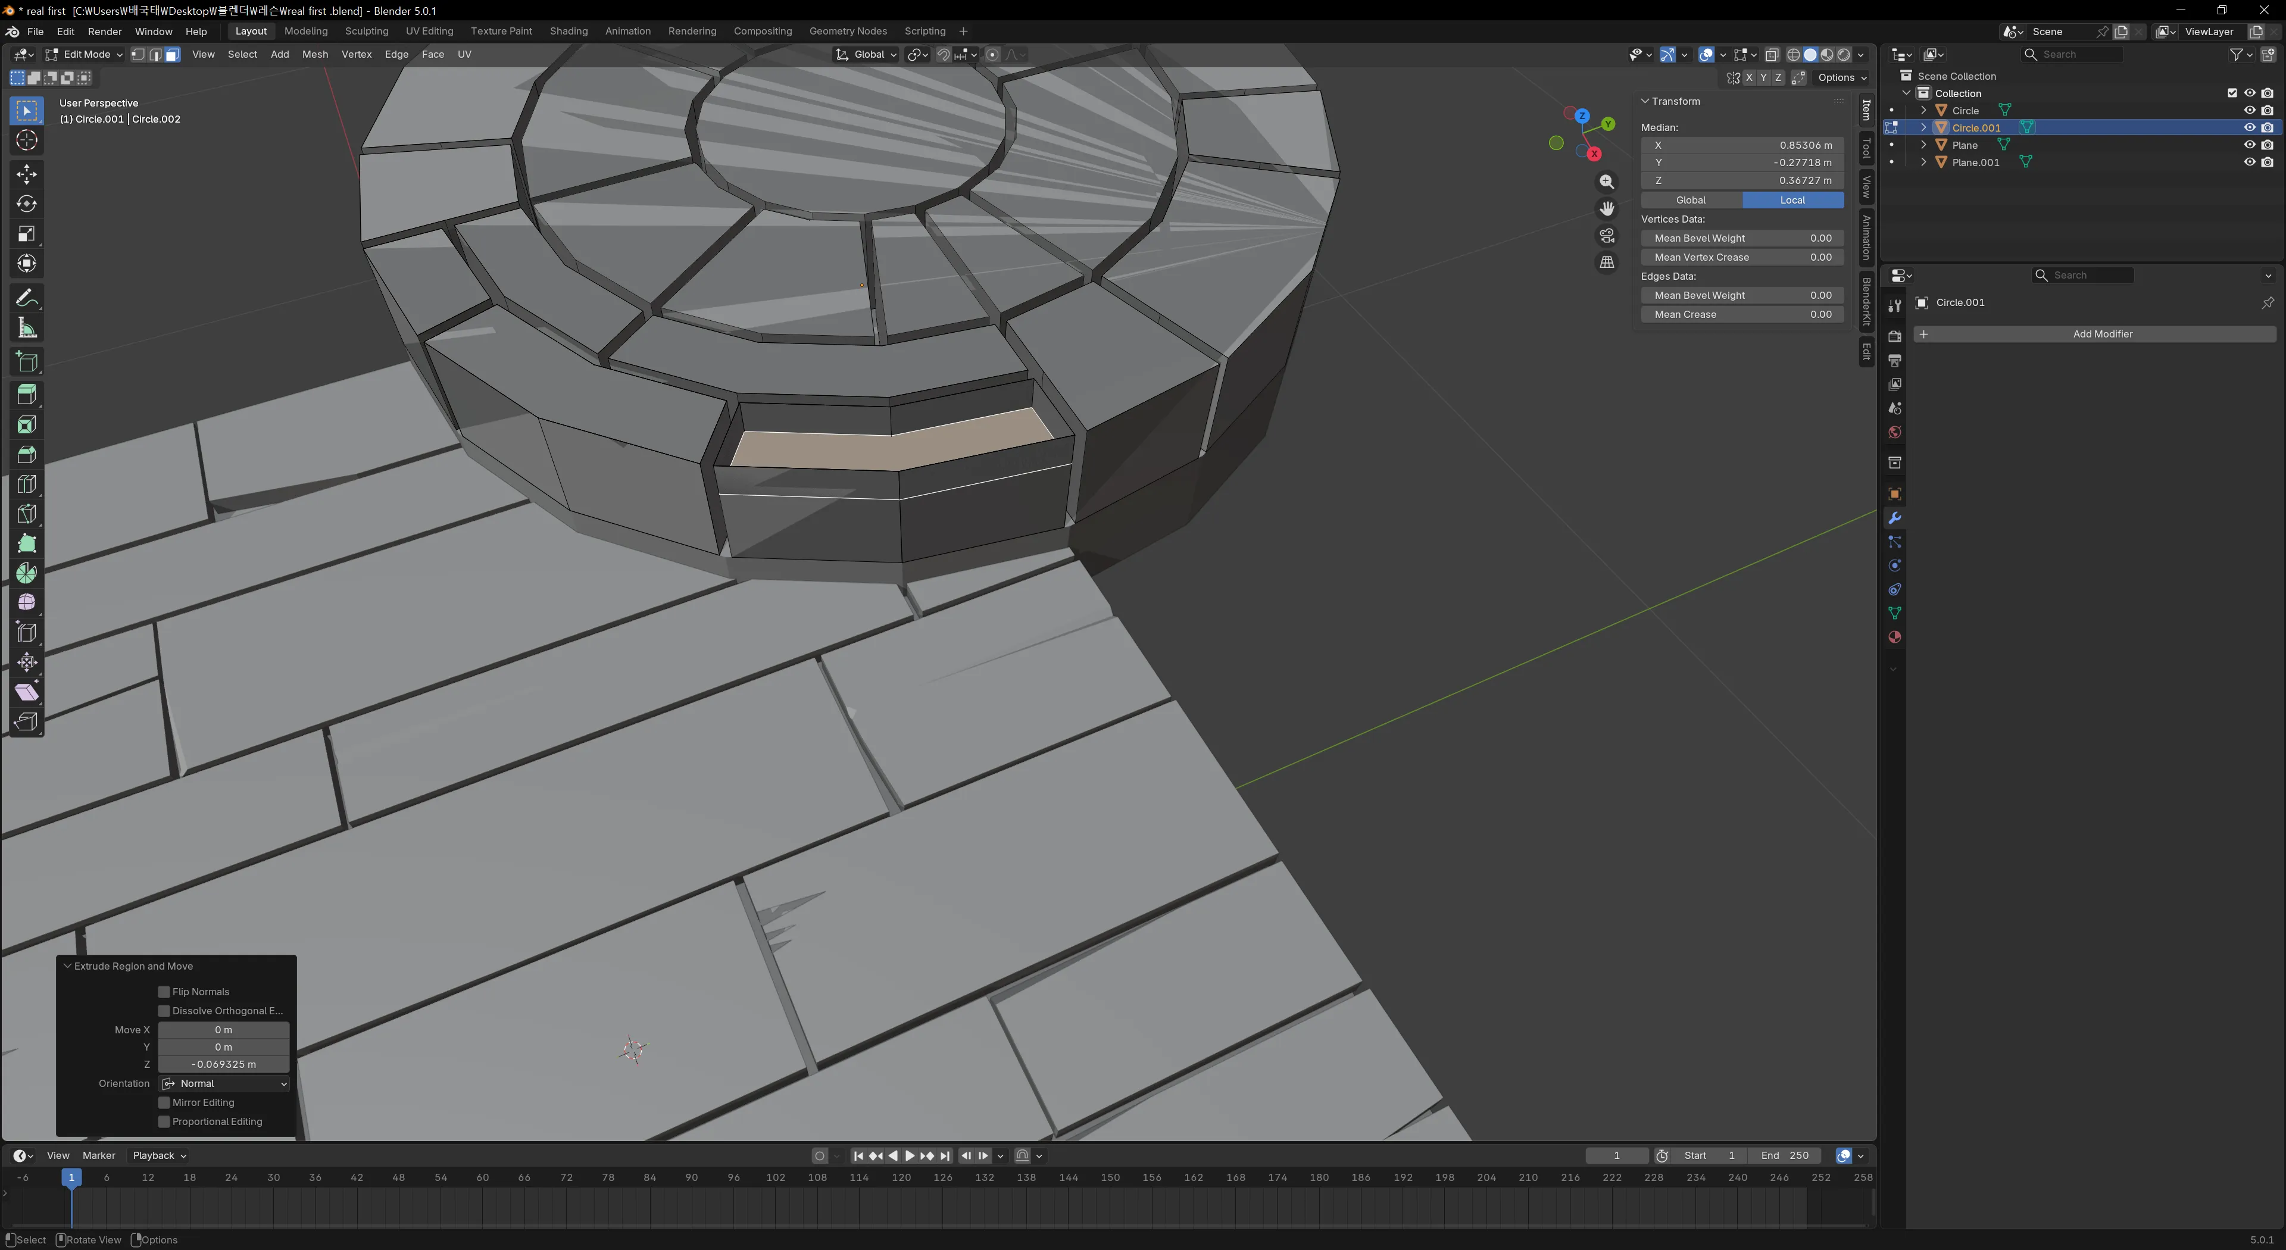Select the Move tool in toolbar
The image size is (2286, 1250).
pyautogui.click(x=27, y=174)
